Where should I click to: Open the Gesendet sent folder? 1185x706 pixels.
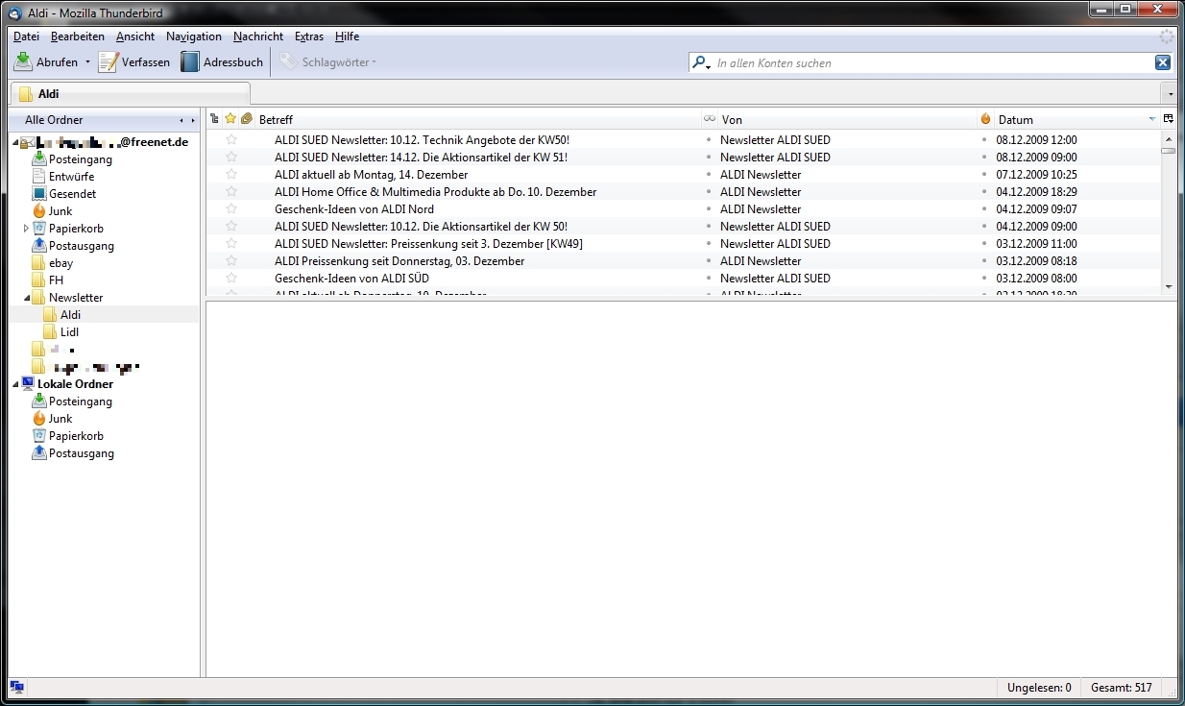tap(72, 194)
